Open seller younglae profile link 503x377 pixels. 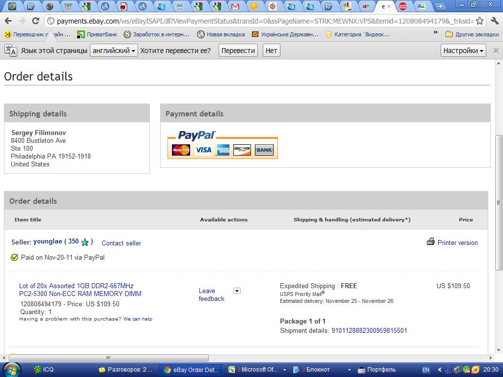pos(48,242)
